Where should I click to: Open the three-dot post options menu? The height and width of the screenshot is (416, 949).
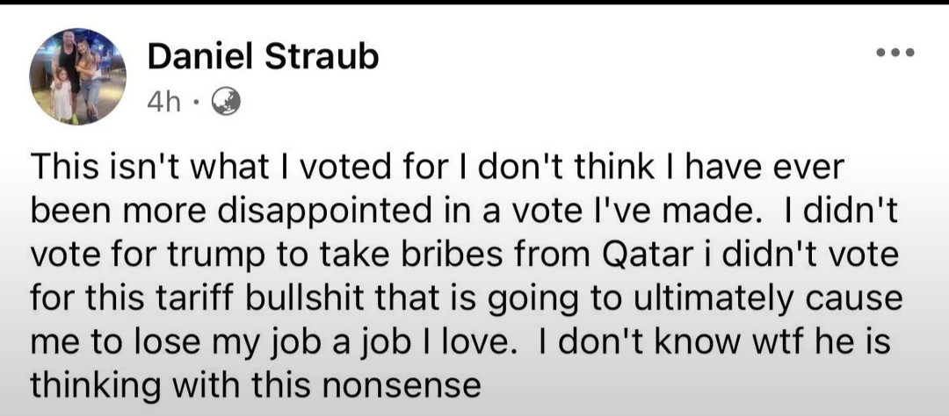click(x=895, y=53)
